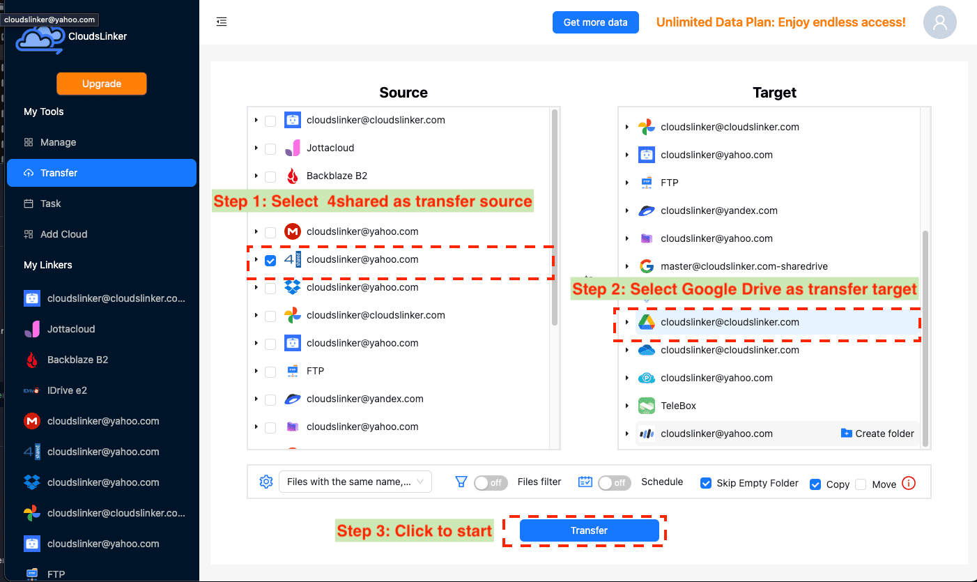The image size is (977, 582).
Task: Click the red info icon beside Move
Action: (908, 483)
